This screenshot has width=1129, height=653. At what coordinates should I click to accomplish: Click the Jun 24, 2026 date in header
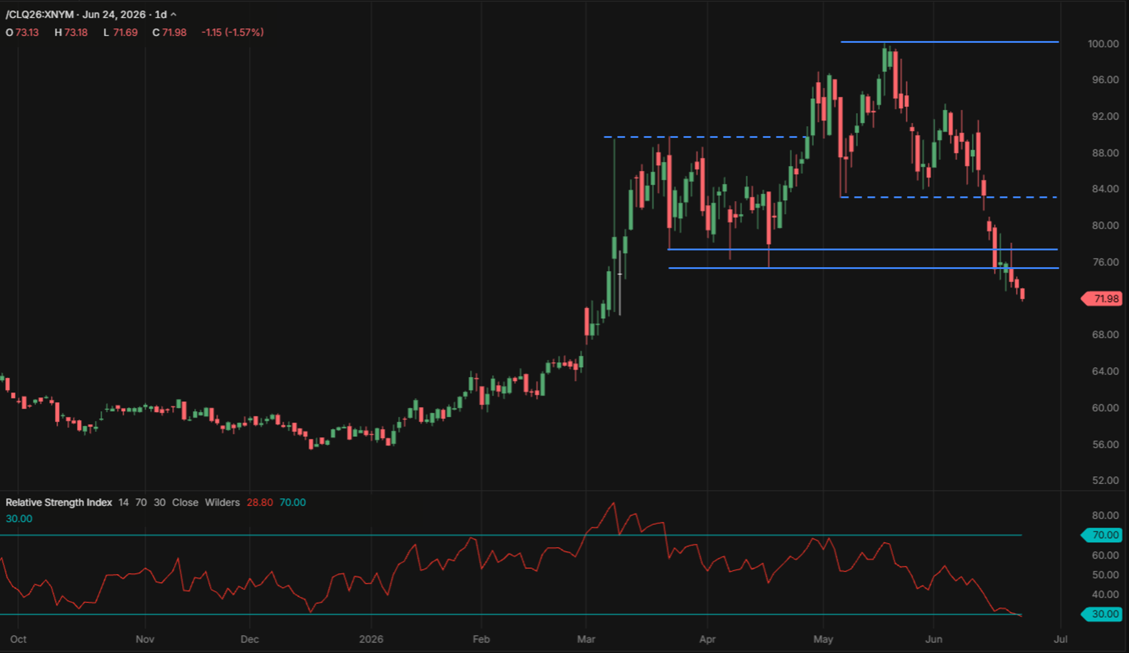[x=114, y=14]
